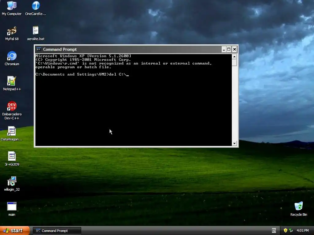Close the Command Prompt window
The image size is (314, 235).
tap(235, 49)
